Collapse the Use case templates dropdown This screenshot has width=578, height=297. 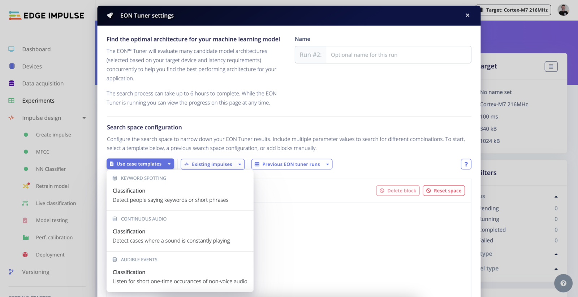[x=140, y=164]
